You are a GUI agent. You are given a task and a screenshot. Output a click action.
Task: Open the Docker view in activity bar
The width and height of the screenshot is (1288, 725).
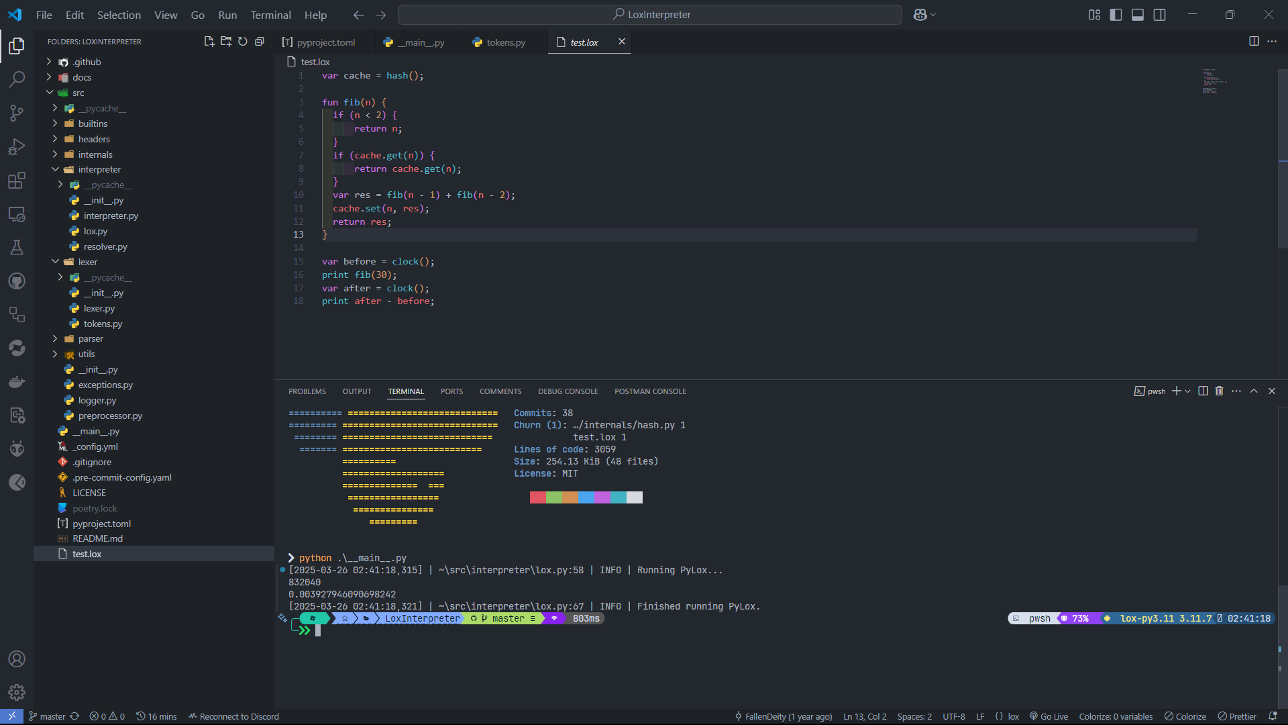tap(17, 382)
